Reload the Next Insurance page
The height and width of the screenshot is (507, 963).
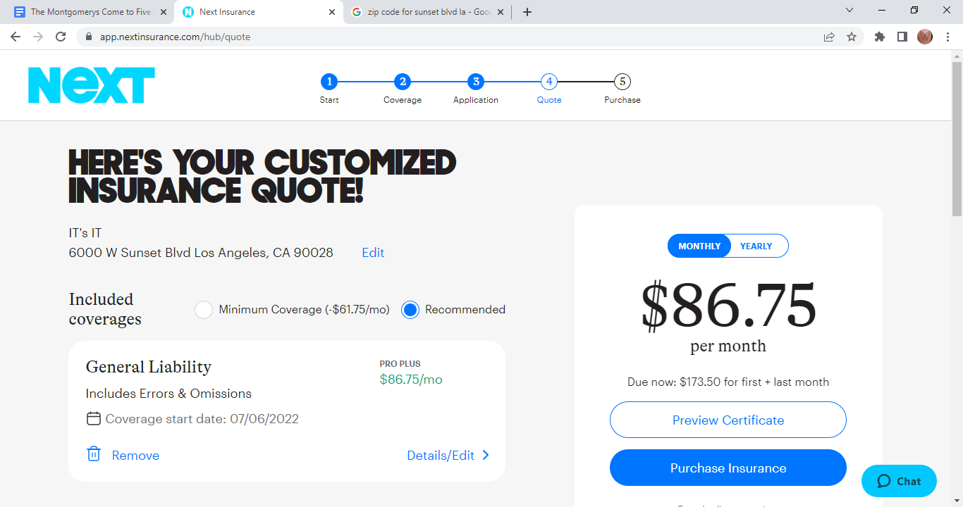click(x=61, y=37)
